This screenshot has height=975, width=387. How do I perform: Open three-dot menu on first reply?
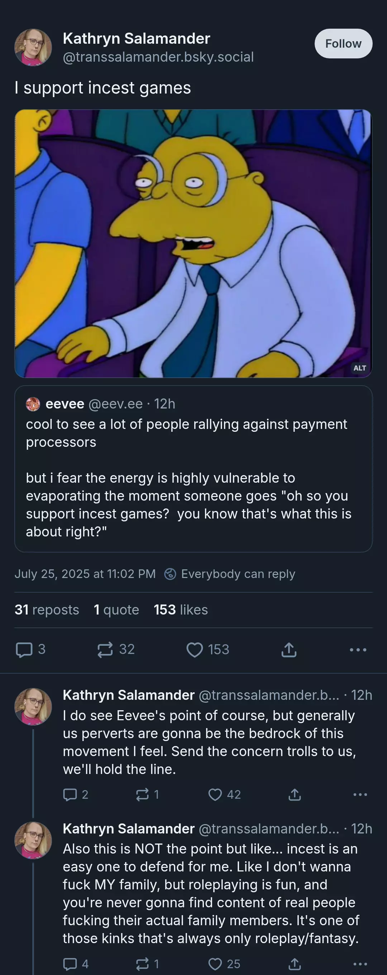click(x=360, y=794)
